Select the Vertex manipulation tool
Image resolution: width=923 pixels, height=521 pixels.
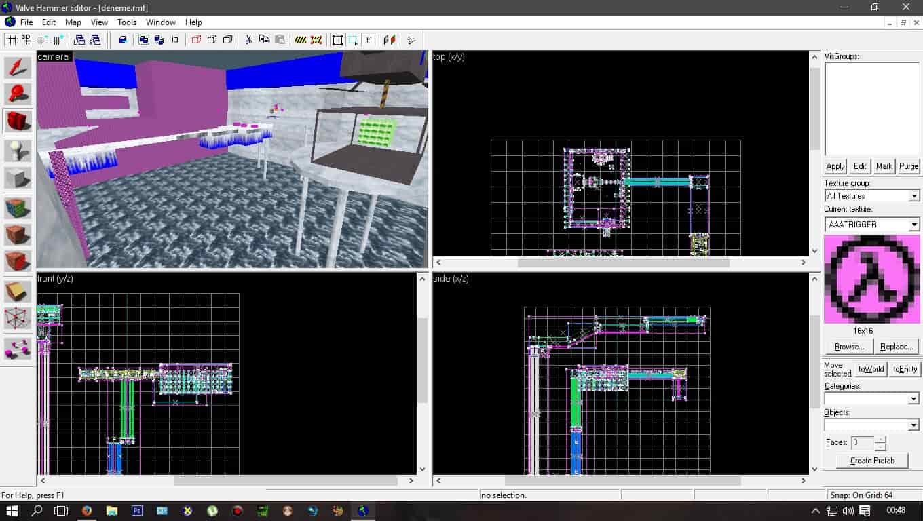point(18,318)
